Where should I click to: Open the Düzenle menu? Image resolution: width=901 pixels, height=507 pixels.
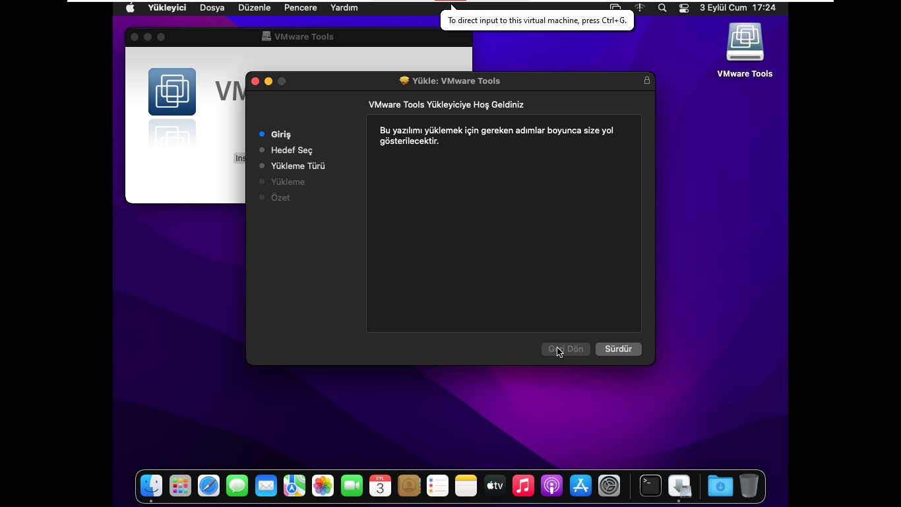[255, 8]
